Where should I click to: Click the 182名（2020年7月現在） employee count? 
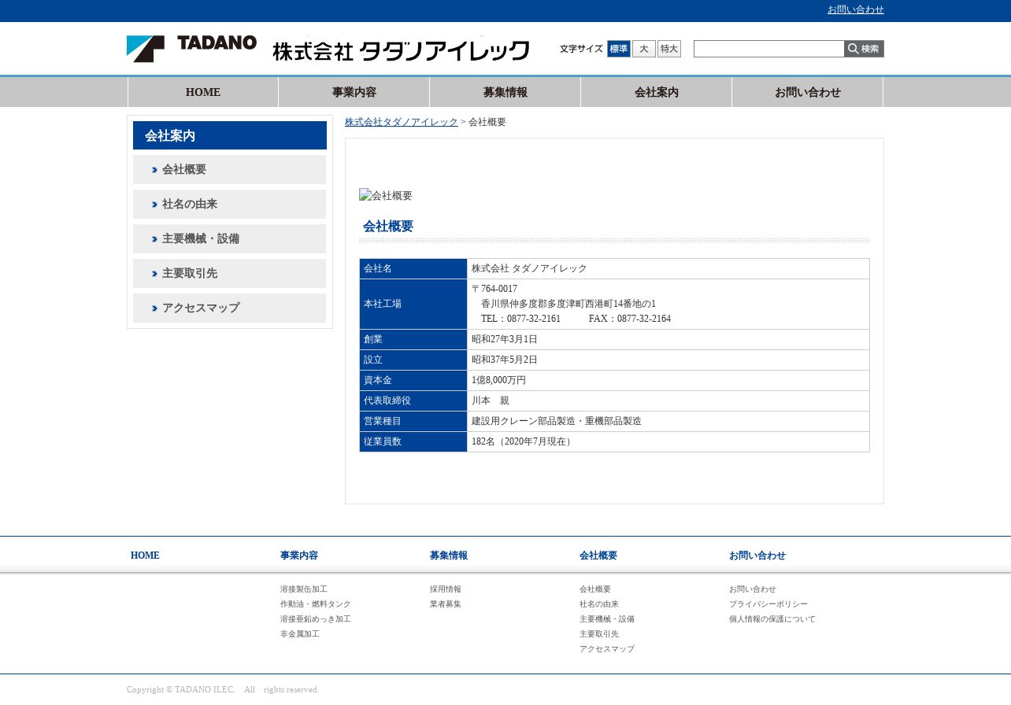click(x=524, y=441)
